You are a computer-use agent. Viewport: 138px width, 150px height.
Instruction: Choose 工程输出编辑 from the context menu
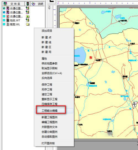(49, 111)
